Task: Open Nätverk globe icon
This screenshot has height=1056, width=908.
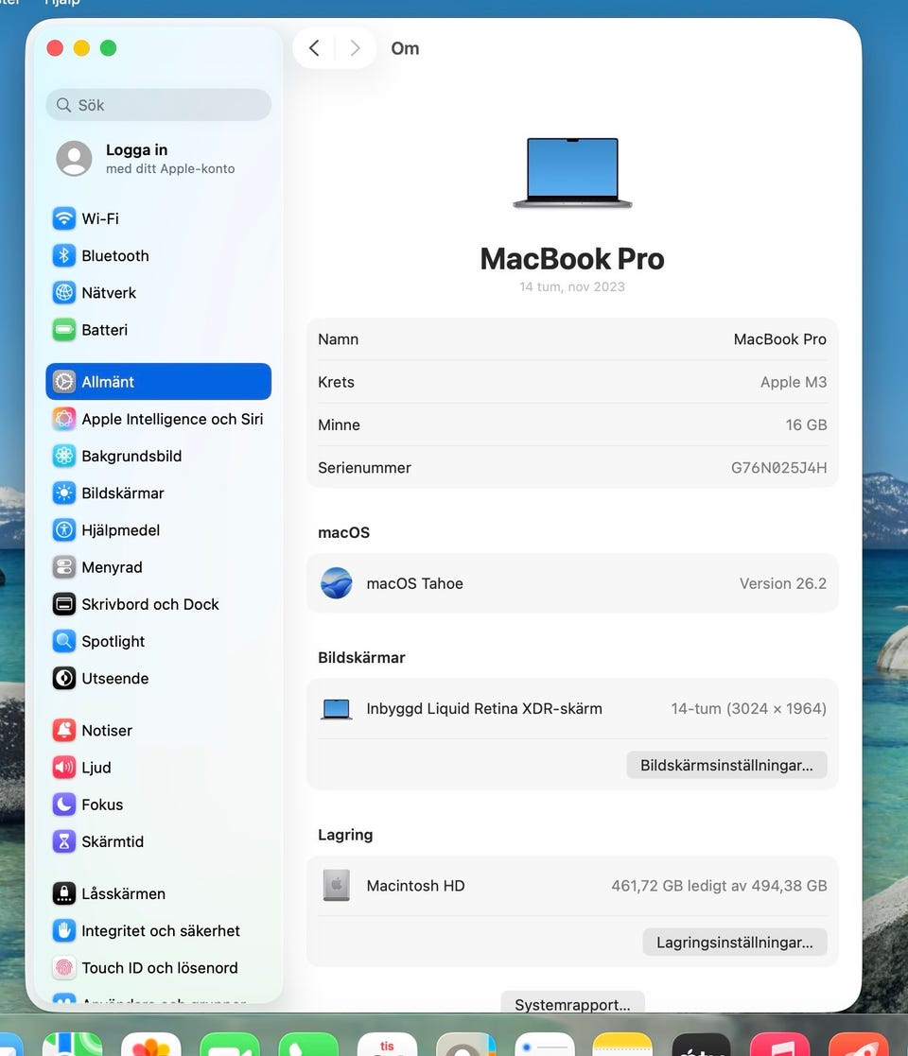Action: click(63, 293)
